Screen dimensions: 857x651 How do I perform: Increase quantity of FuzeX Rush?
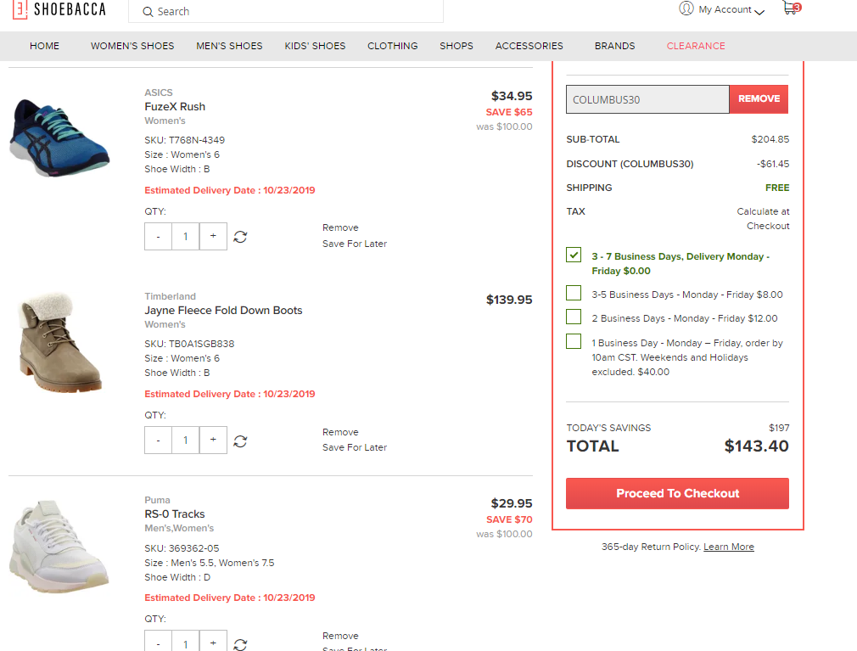coord(213,236)
